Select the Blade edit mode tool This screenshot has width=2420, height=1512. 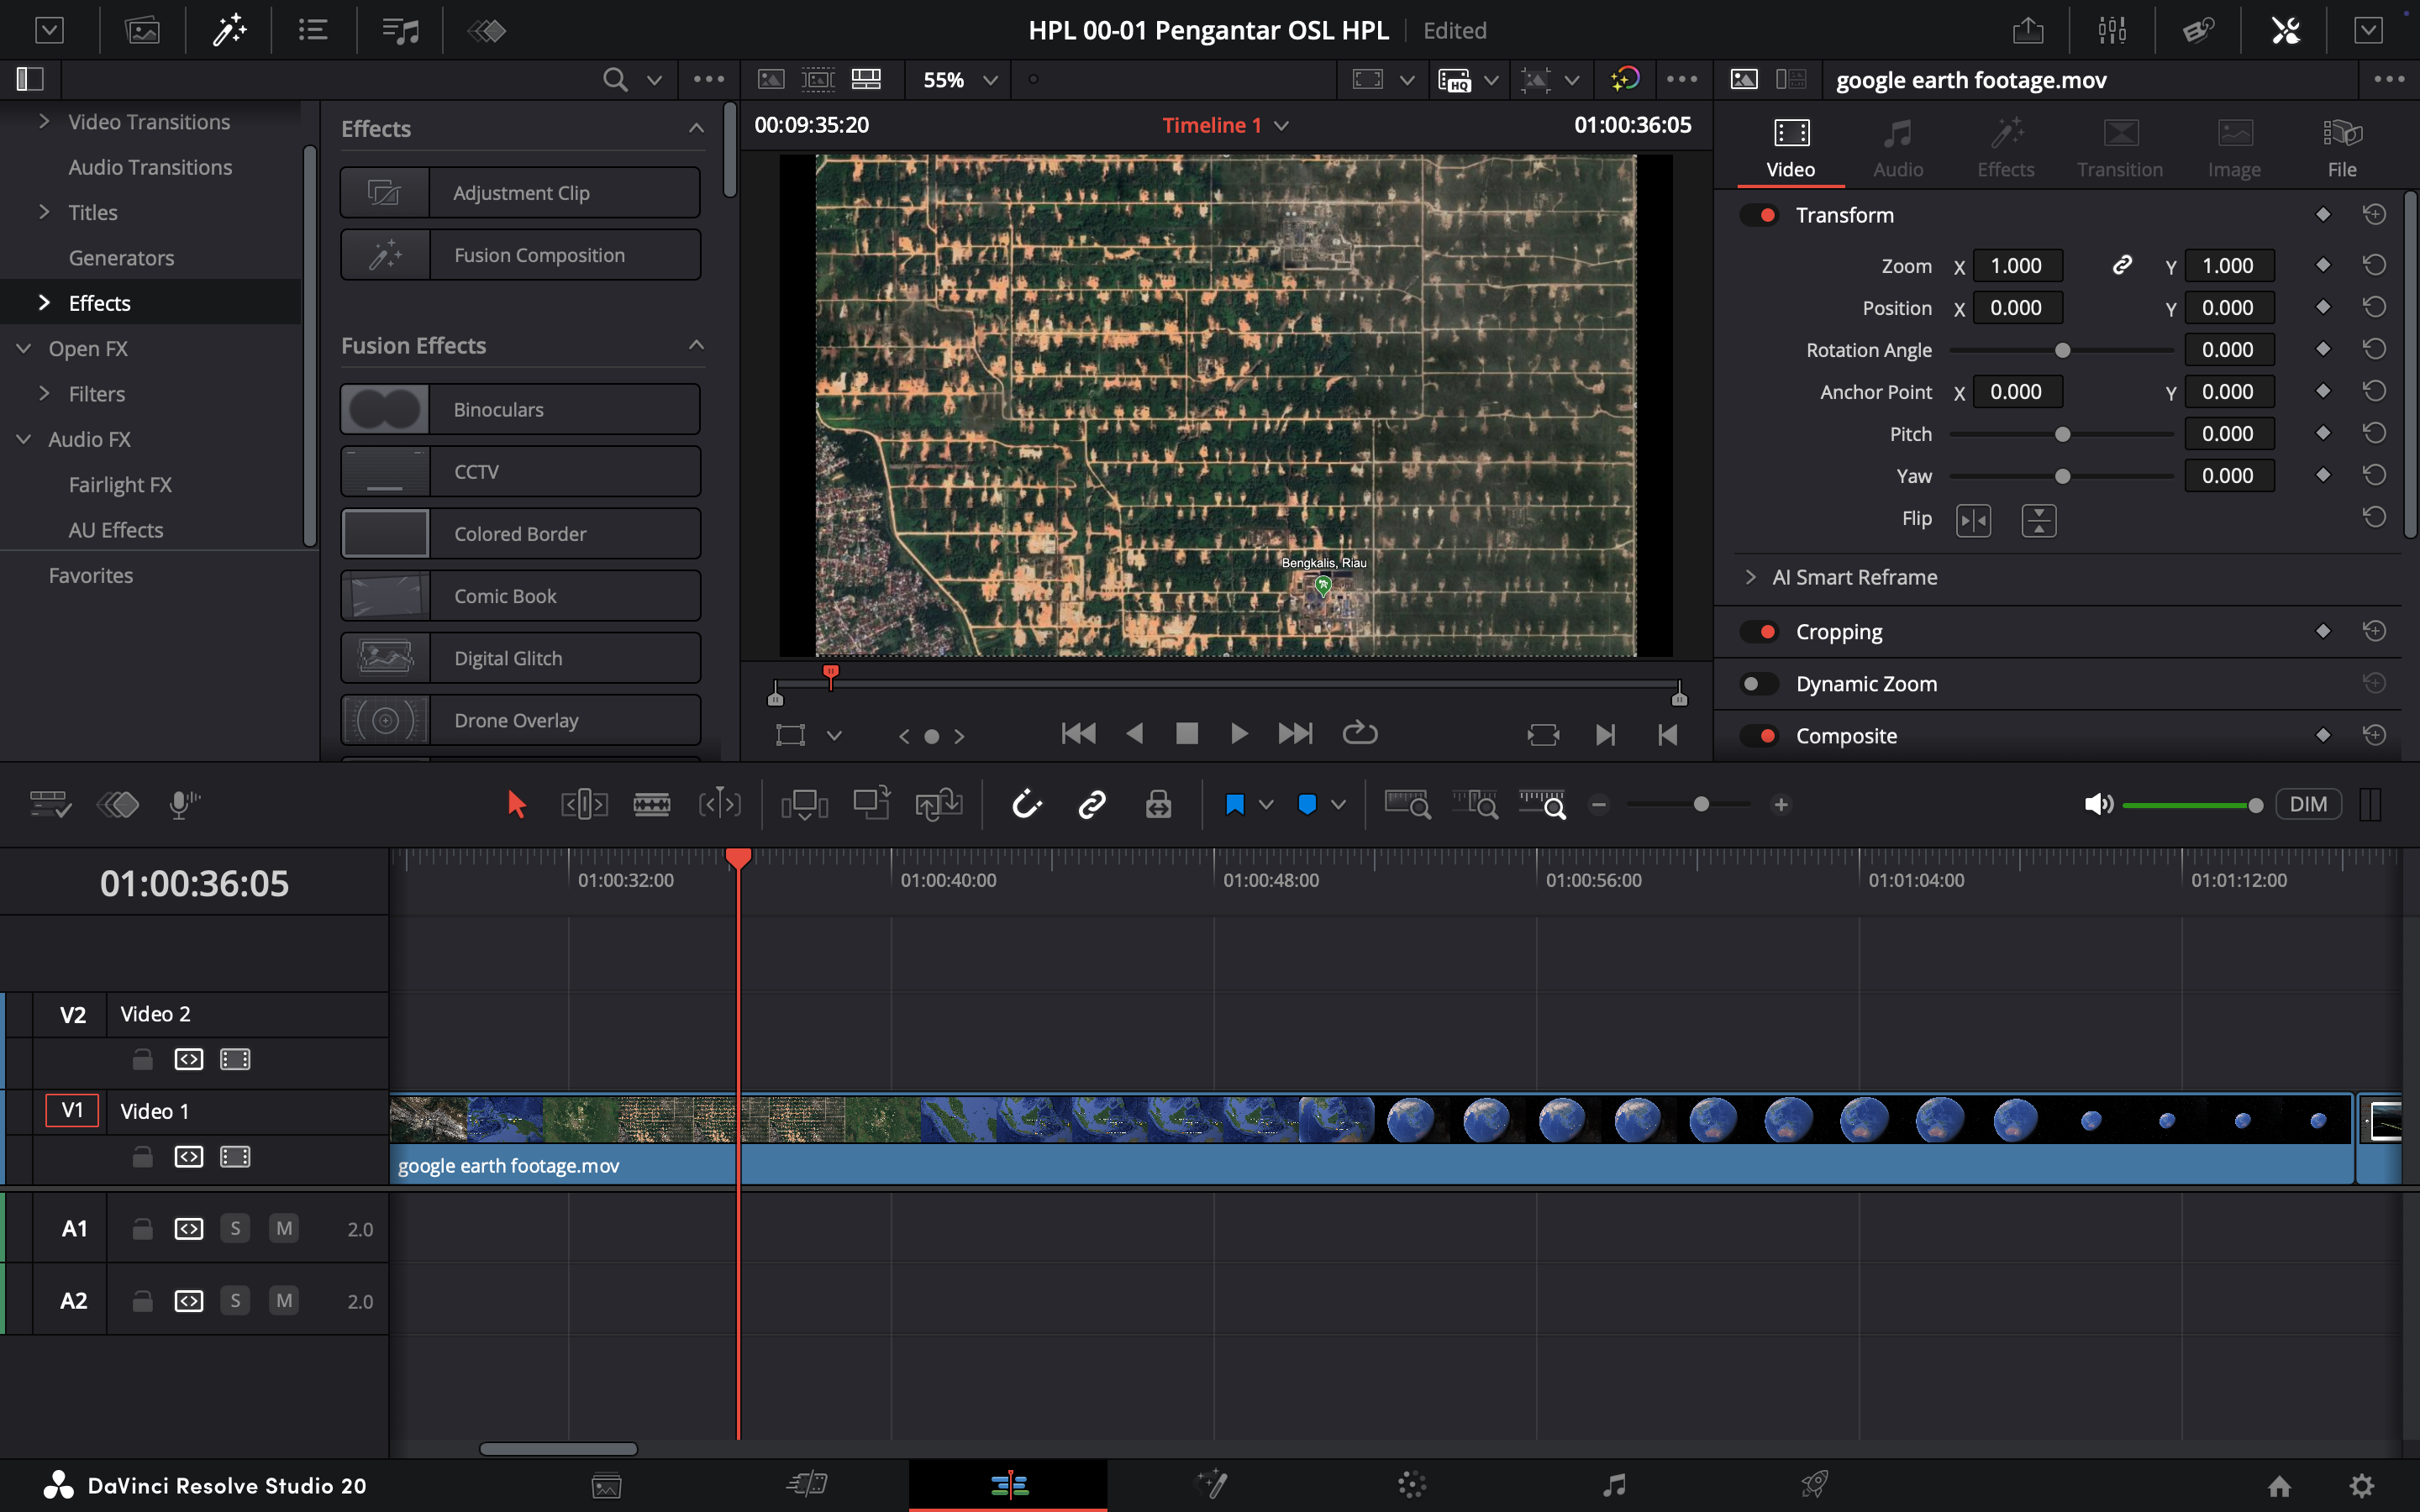(651, 804)
